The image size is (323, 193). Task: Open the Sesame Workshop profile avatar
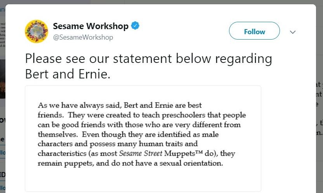tap(36, 31)
